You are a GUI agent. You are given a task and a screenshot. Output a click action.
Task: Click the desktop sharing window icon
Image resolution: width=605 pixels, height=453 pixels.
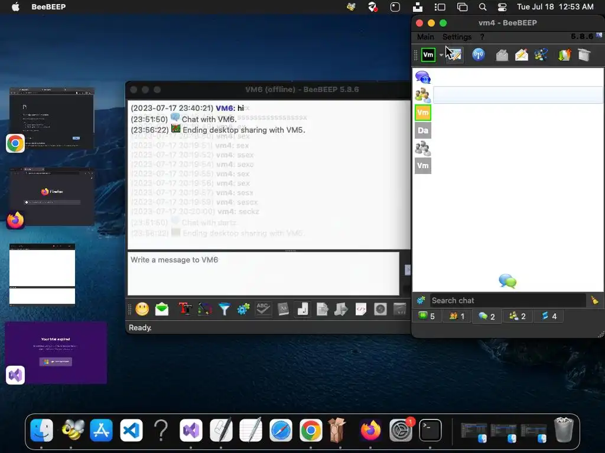pyautogui.click(x=400, y=309)
